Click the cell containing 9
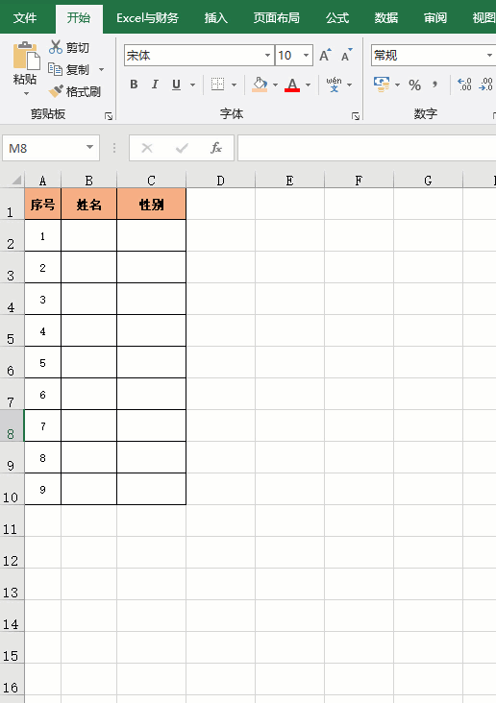The height and width of the screenshot is (703, 496). point(42,489)
